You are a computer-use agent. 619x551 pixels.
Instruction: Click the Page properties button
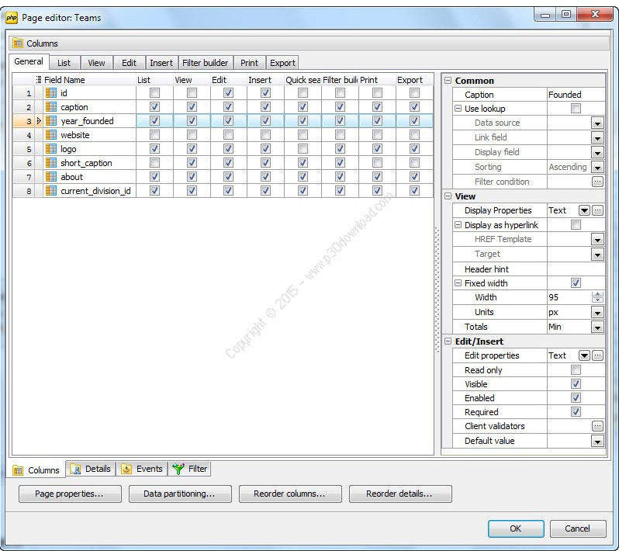pyautogui.click(x=70, y=494)
